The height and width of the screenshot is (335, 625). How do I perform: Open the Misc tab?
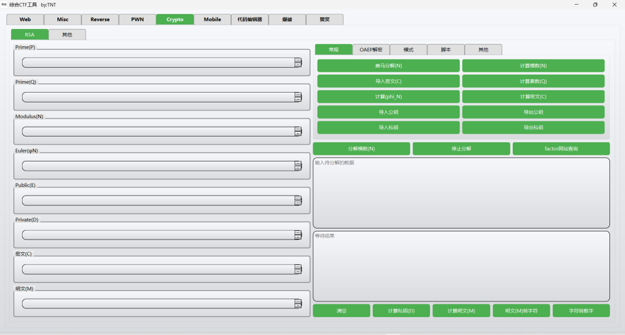[62, 20]
